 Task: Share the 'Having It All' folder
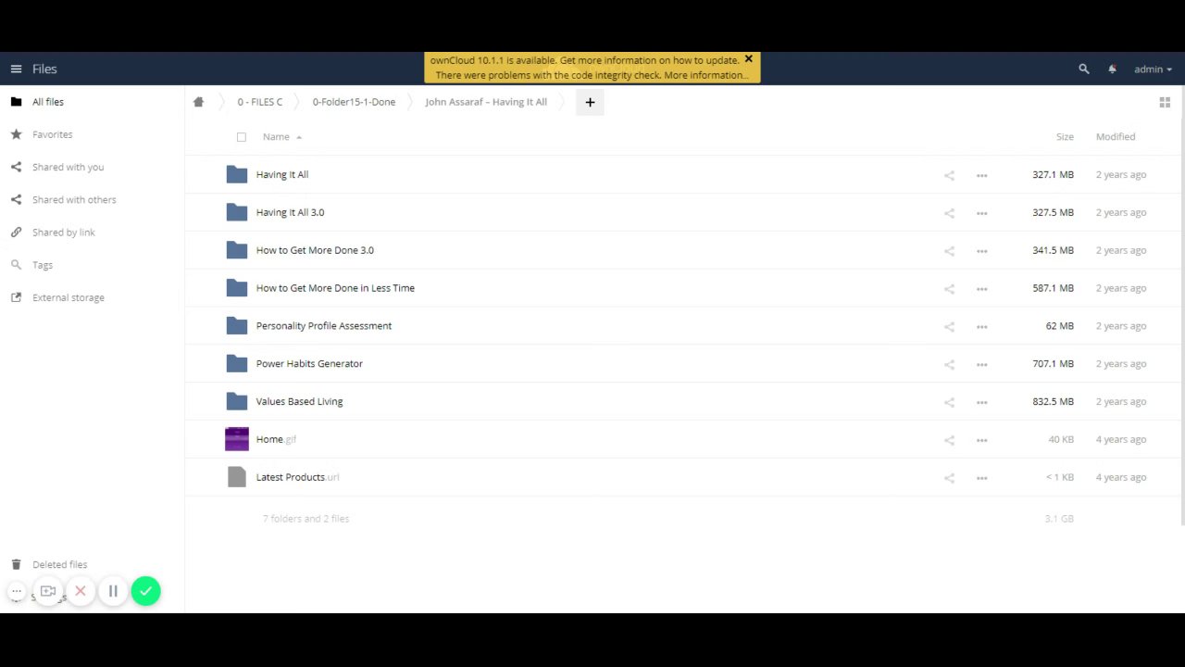click(949, 175)
